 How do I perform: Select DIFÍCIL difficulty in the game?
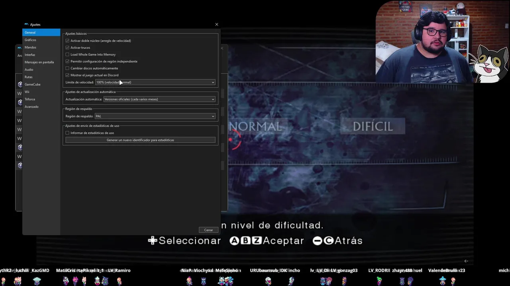[x=373, y=126]
